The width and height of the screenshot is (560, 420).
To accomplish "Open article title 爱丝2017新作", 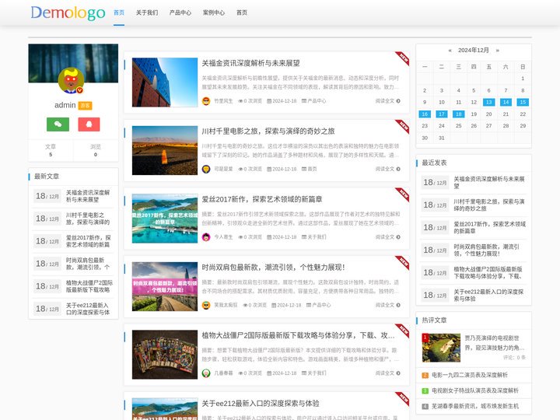I will point(262,199).
